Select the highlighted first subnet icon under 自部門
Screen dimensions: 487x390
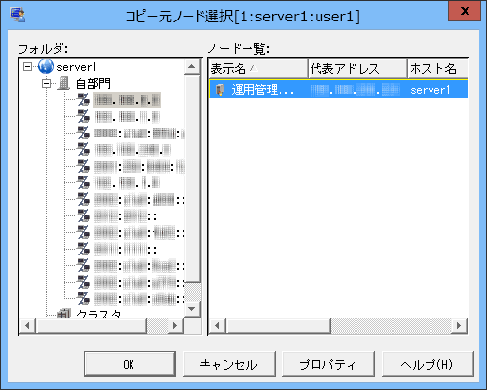coord(83,99)
